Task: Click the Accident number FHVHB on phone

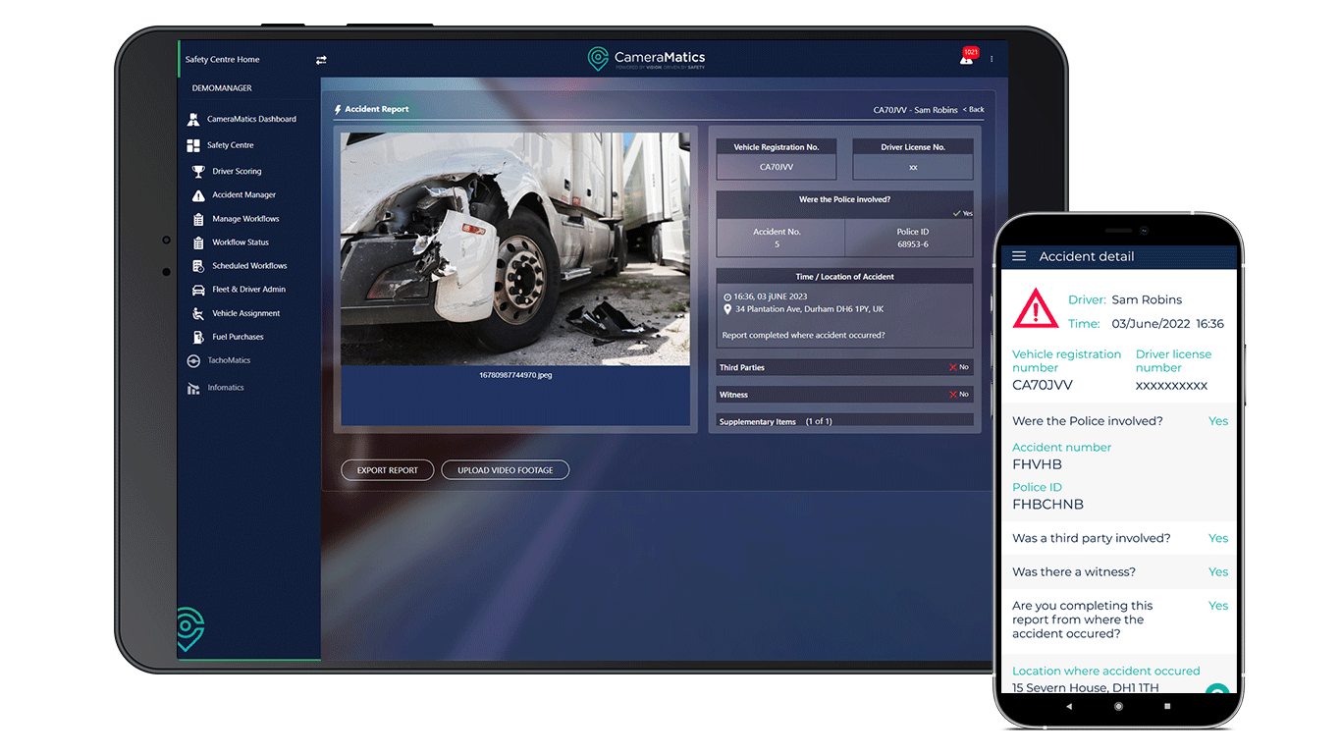Action: point(1037,464)
